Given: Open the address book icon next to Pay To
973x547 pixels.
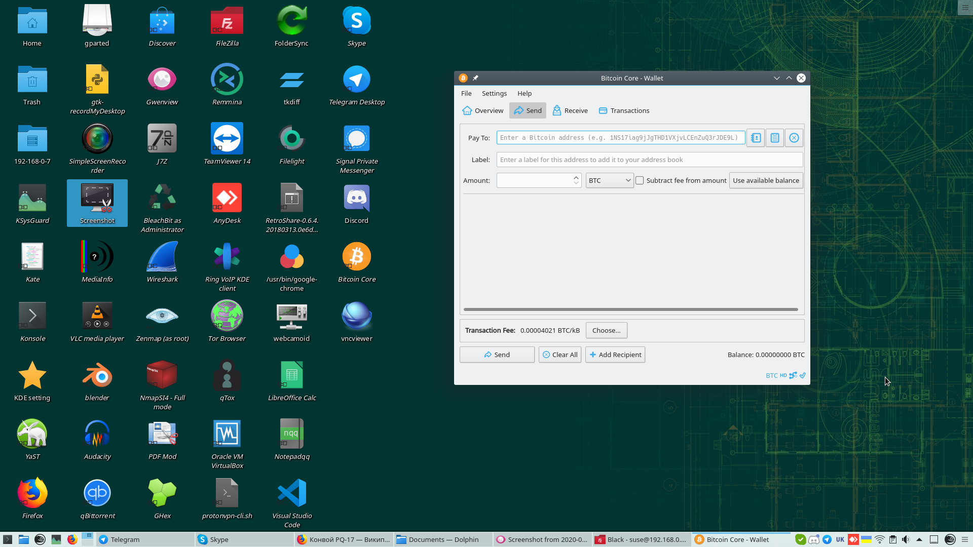Looking at the screenshot, I should click(x=756, y=138).
